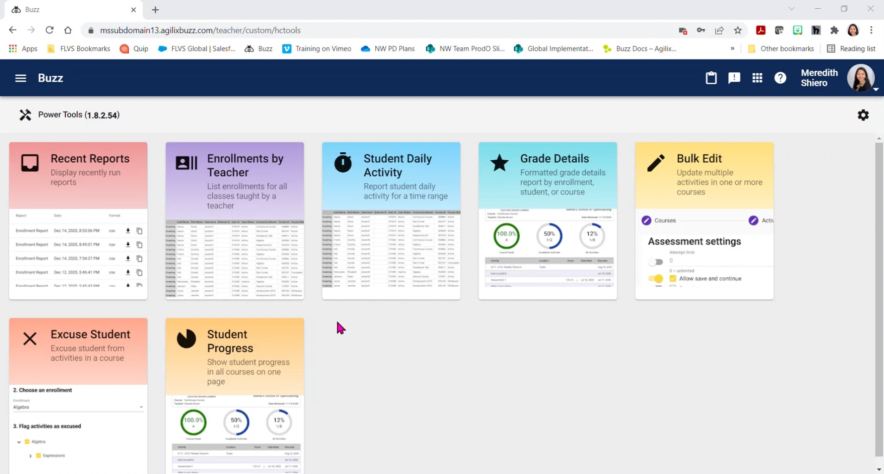
Task: Open Training on Vimeo bookmark
Action: pos(317,49)
